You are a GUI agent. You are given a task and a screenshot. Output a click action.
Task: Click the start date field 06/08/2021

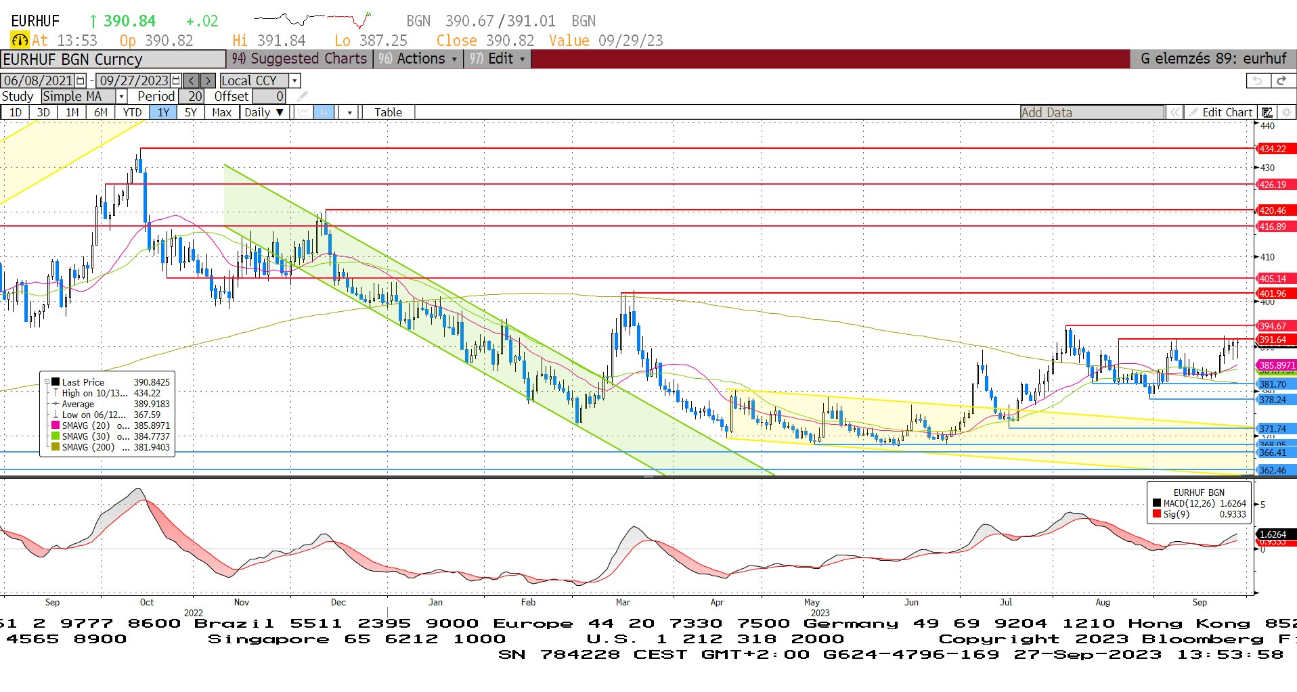[39, 80]
